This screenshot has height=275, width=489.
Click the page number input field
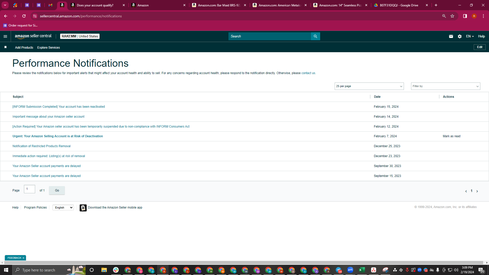click(x=30, y=189)
